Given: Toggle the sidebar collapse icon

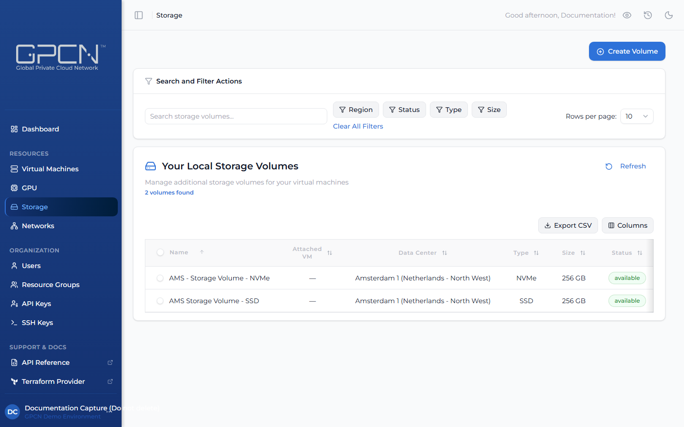Looking at the screenshot, I should [139, 15].
